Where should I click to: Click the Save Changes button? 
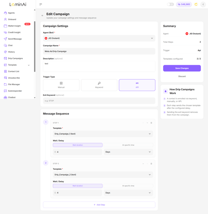click(x=182, y=68)
